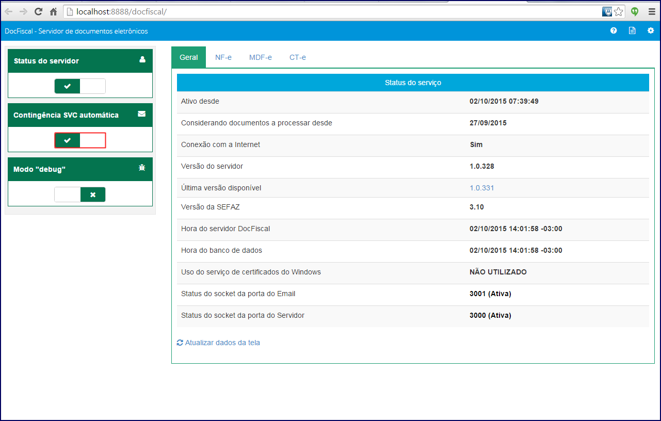Click the refresh icon beside Atualizar dados
661x421 pixels.
[x=180, y=343]
